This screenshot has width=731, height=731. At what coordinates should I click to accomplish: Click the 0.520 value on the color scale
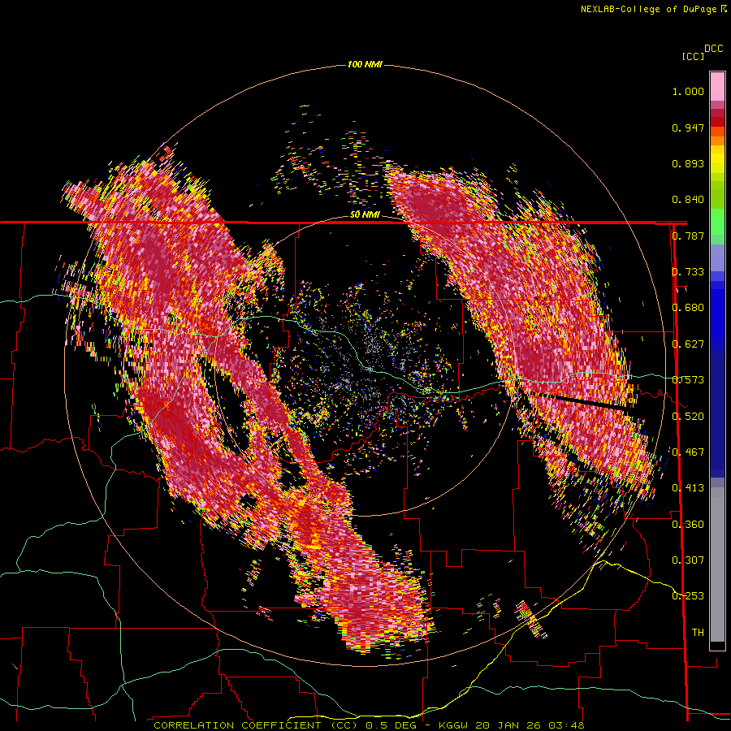pyautogui.click(x=688, y=417)
